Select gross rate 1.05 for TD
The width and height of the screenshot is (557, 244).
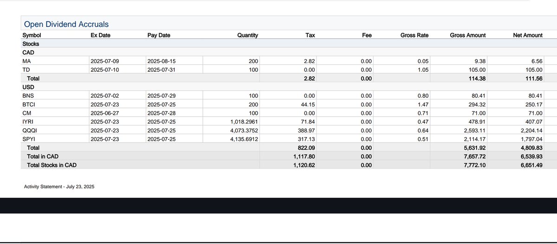coord(423,70)
